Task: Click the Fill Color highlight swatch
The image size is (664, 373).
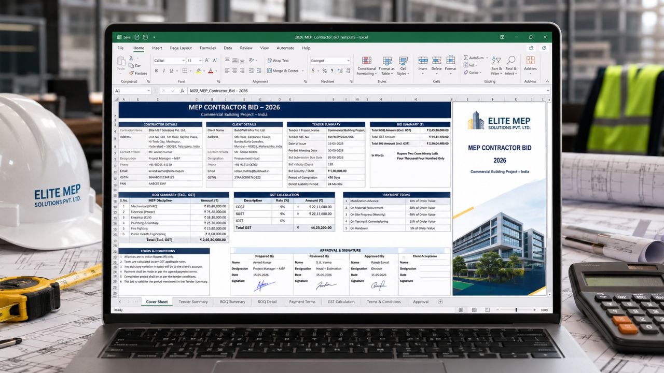Action: [199, 71]
